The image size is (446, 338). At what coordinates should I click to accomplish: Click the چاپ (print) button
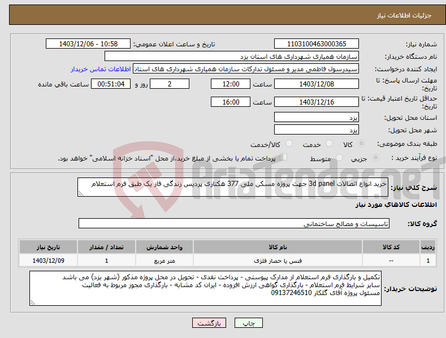pos(248,323)
